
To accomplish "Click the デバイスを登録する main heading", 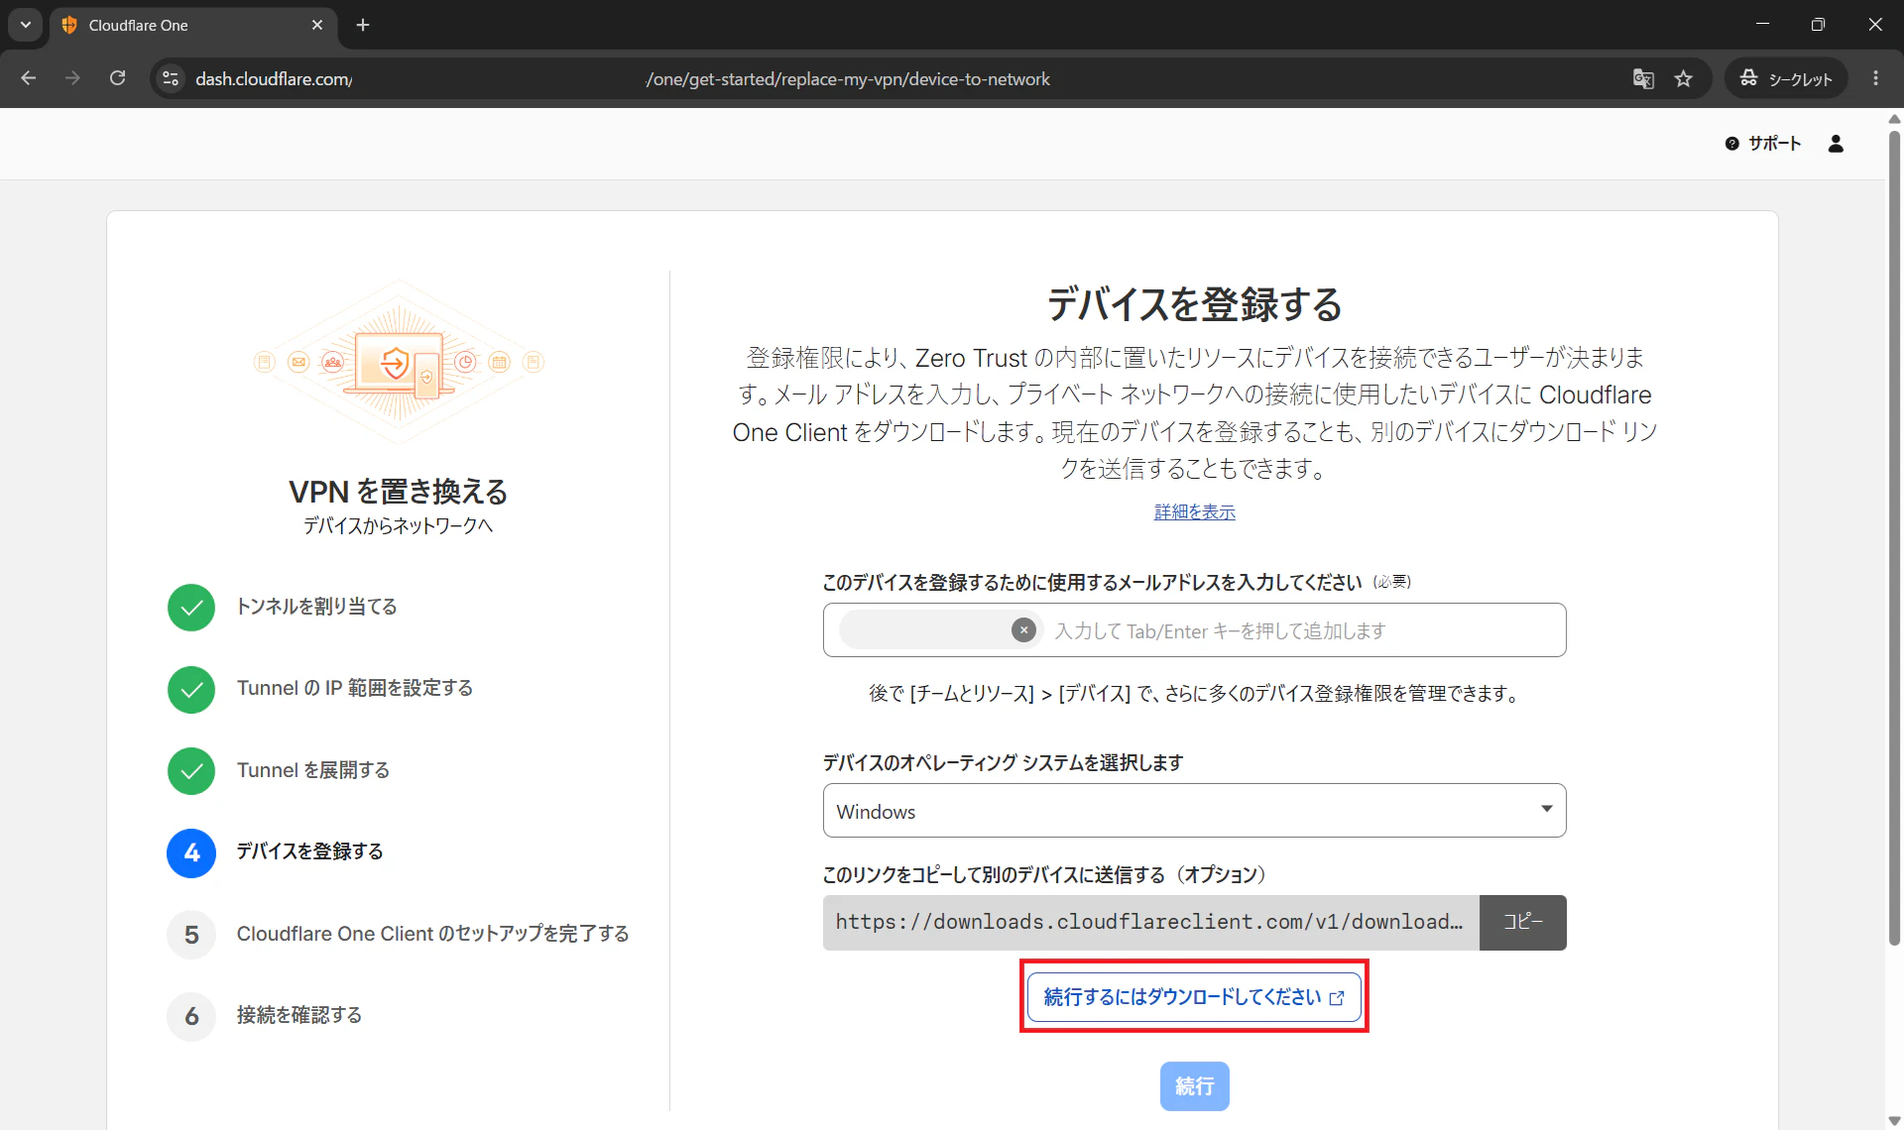I will click(x=1194, y=303).
